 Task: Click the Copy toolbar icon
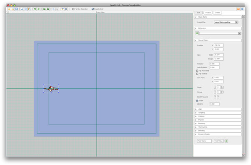click(26, 9)
